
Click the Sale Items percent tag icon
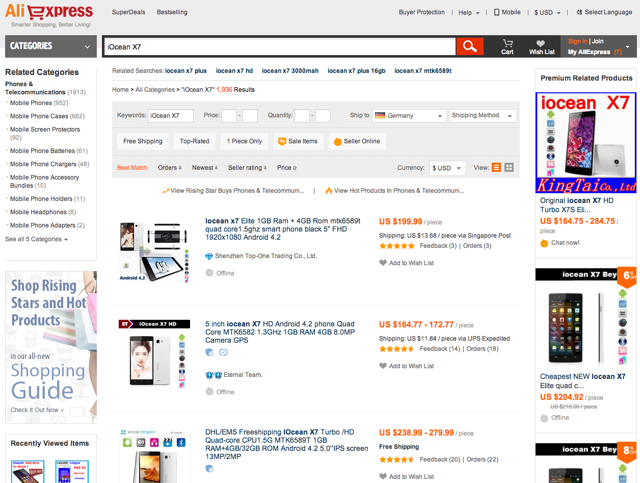coord(282,141)
